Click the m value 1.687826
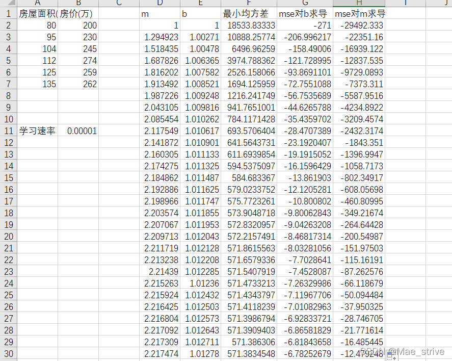Screen dimensions: 452x361 click(160, 61)
